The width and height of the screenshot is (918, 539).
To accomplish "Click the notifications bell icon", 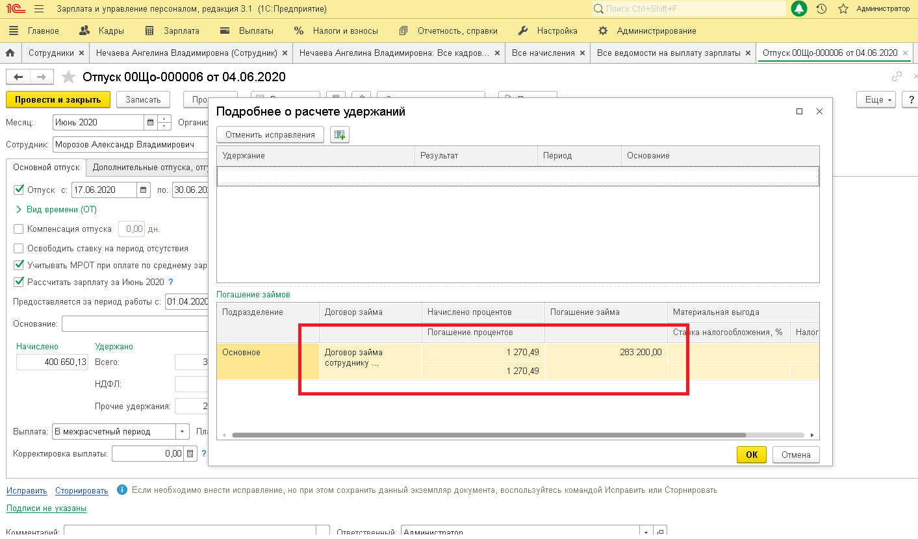I will click(x=799, y=9).
